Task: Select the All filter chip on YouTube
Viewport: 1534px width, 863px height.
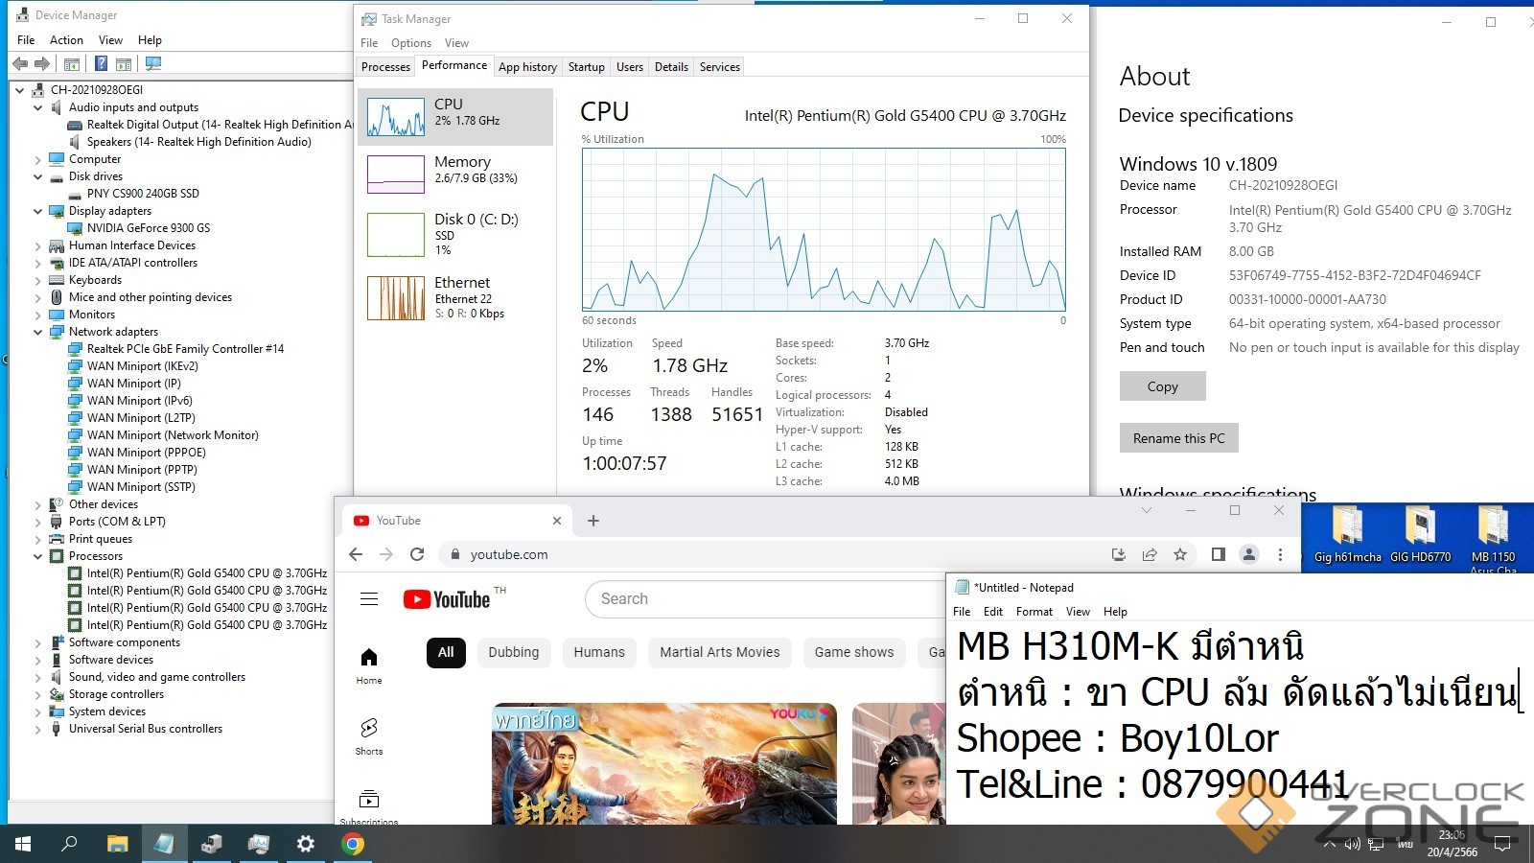Action: pyautogui.click(x=446, y=652)
